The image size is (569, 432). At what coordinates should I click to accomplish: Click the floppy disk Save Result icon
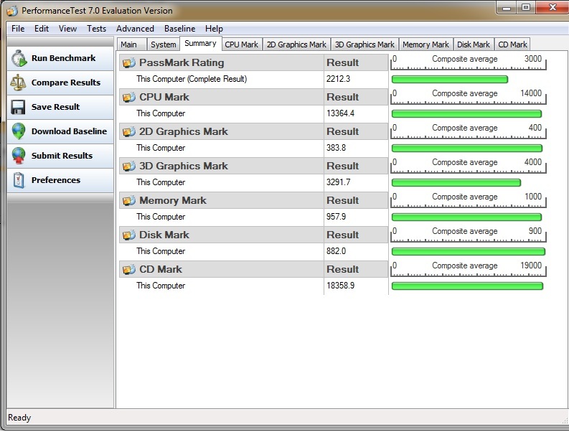(18, 107)
